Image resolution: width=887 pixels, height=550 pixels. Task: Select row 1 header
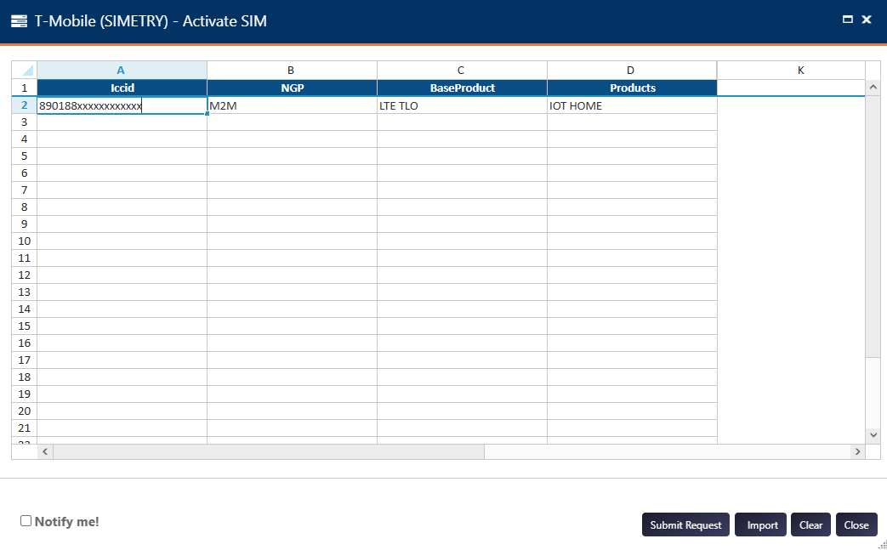25,88
